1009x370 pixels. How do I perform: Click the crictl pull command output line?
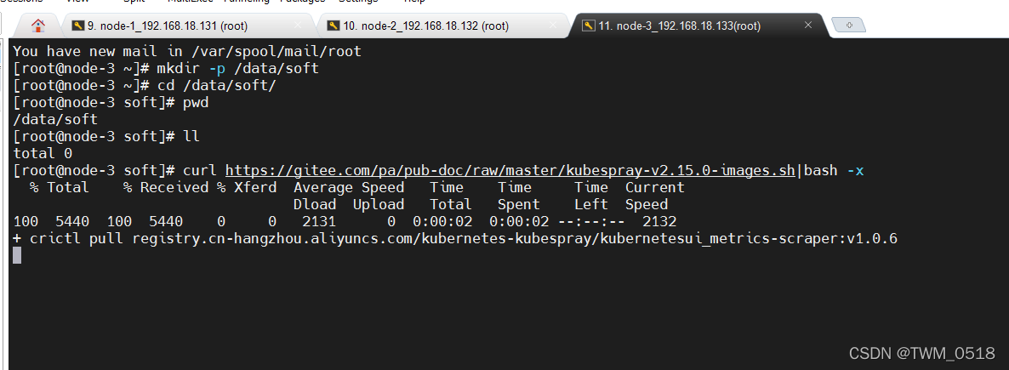pyautogui.click(x=455, y=239)
